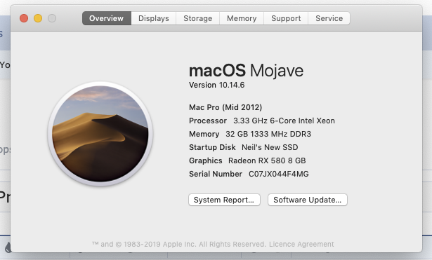
Task: Minimize the window with yellow button
Action: pos(38,18)
